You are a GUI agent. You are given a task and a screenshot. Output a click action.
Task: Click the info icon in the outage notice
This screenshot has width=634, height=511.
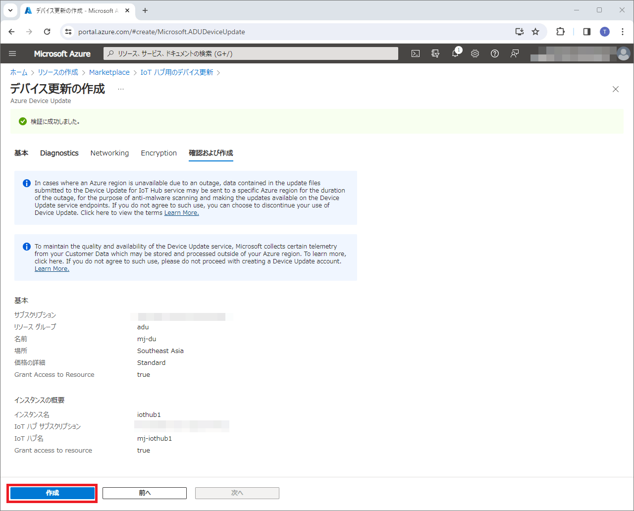pos(27,183)
